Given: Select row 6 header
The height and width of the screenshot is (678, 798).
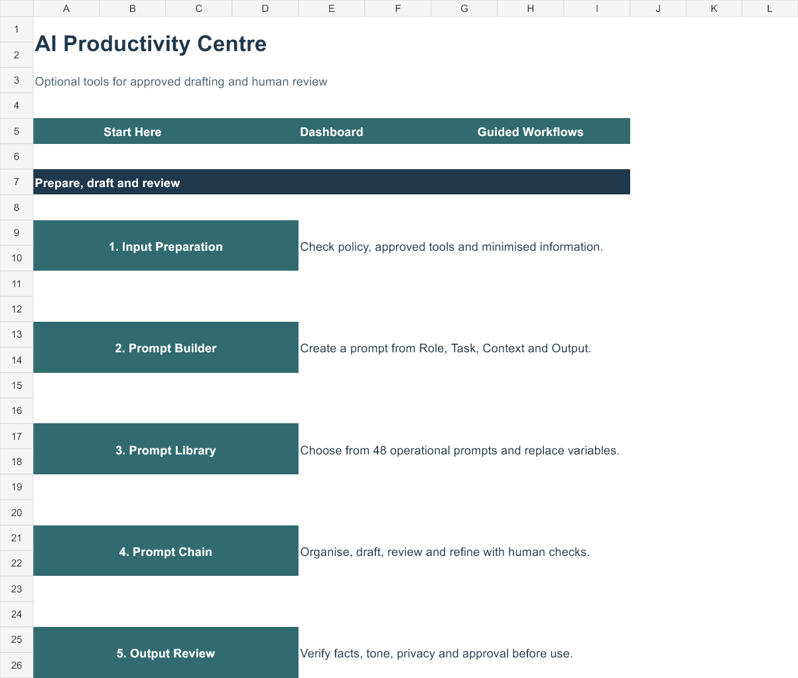Looking at the screenshot, I should 17,157.
